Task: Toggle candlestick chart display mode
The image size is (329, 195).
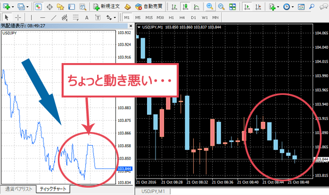Action: click(185, 6)
